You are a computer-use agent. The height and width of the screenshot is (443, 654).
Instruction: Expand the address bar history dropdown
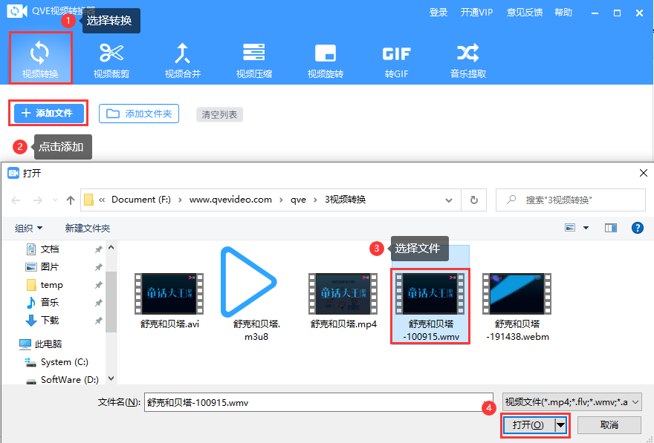(x=449, y=200)
